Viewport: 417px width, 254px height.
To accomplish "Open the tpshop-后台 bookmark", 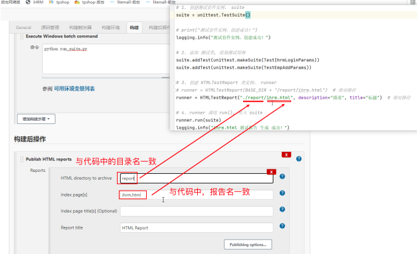I will (x=90, y=2).
